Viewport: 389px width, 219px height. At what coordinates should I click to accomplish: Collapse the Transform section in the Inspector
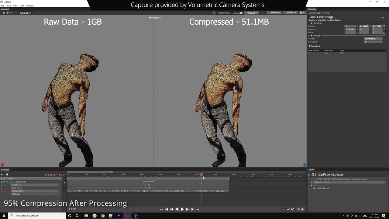coord(312,23)
